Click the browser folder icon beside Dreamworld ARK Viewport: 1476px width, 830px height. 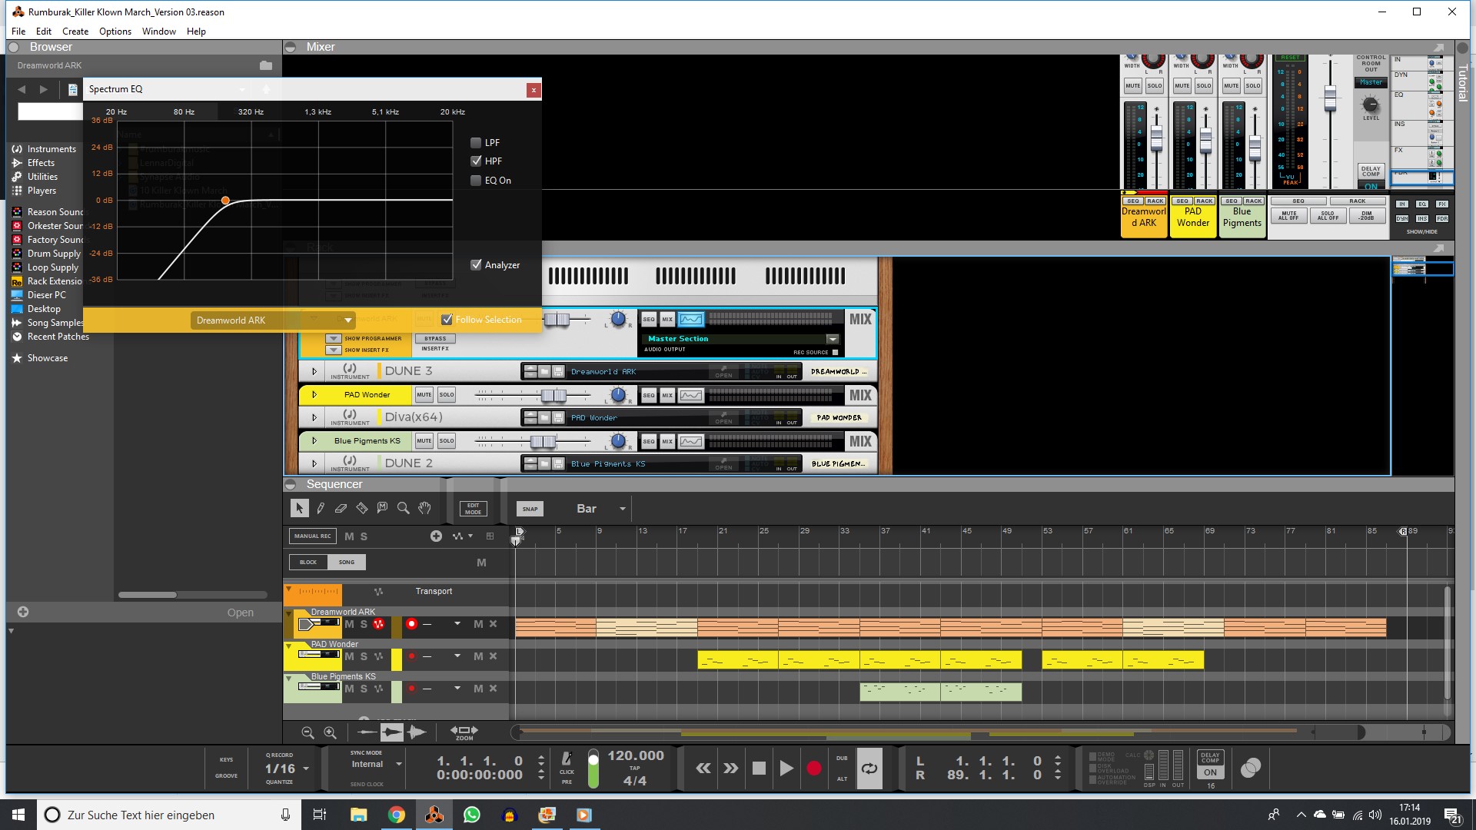click(x=266, y=65)
